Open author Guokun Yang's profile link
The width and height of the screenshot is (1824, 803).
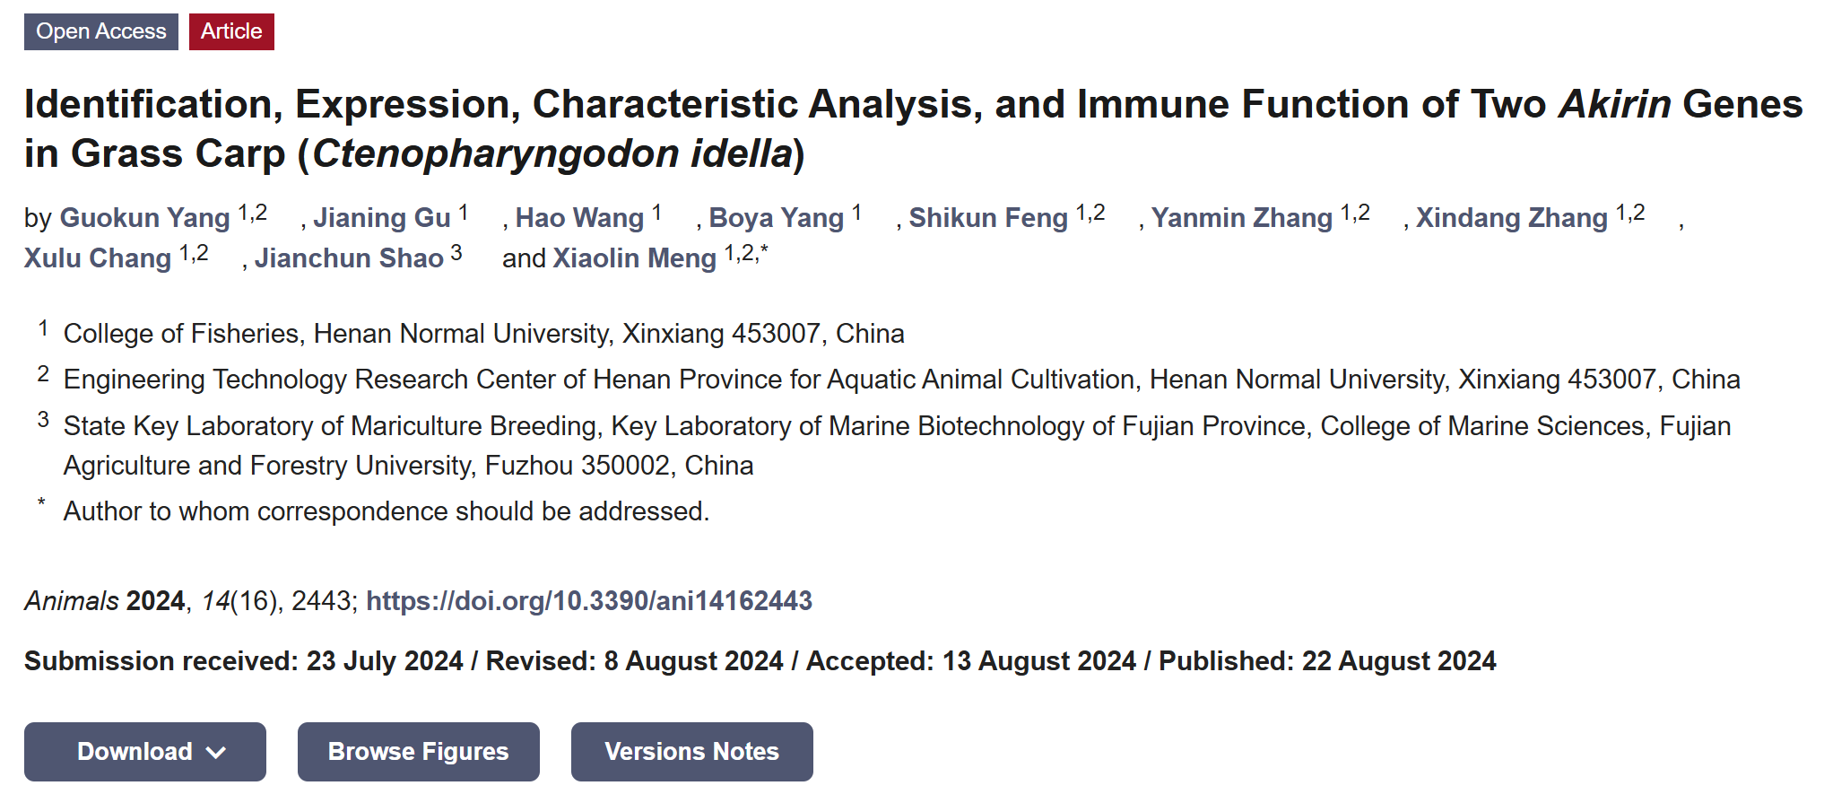click(144, 218)
